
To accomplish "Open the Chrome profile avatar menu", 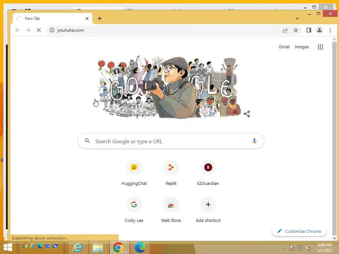I will [x=319, y=30].
